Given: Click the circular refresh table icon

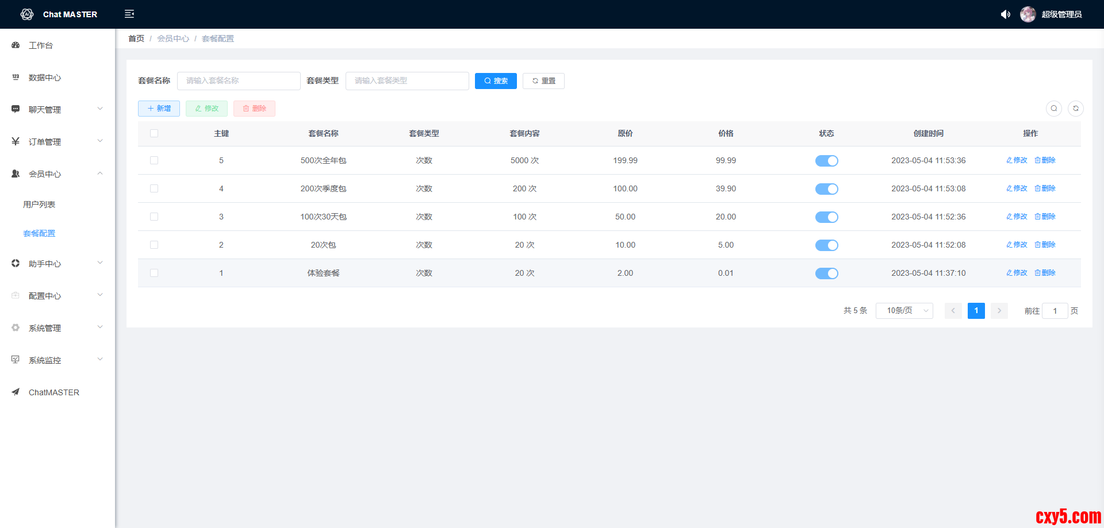Looking at the screenshot, I should [x=1075, y=109].
